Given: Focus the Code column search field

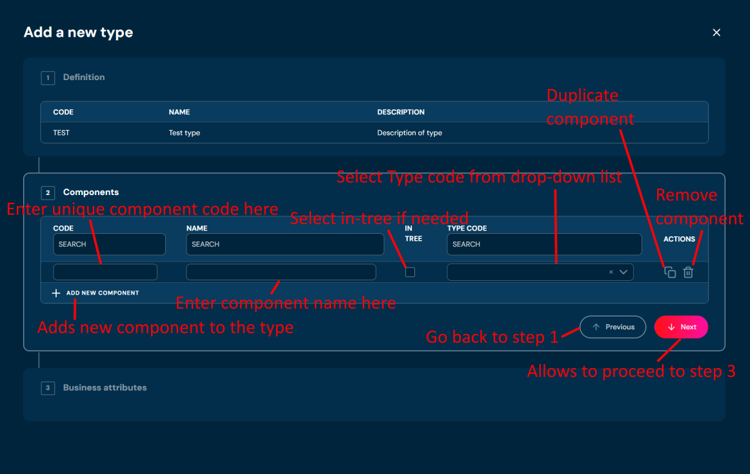Looking at the screenshot, I should point(109,244).
